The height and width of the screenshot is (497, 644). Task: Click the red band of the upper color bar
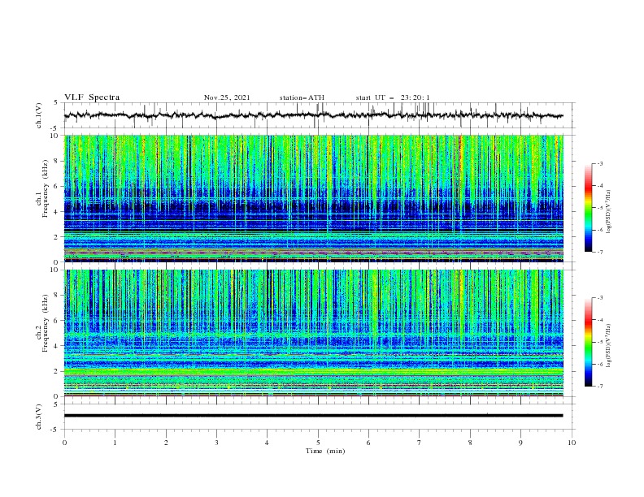click(x=588, y=187)
